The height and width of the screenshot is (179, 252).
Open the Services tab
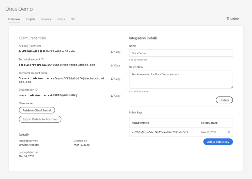click(46, 19)
